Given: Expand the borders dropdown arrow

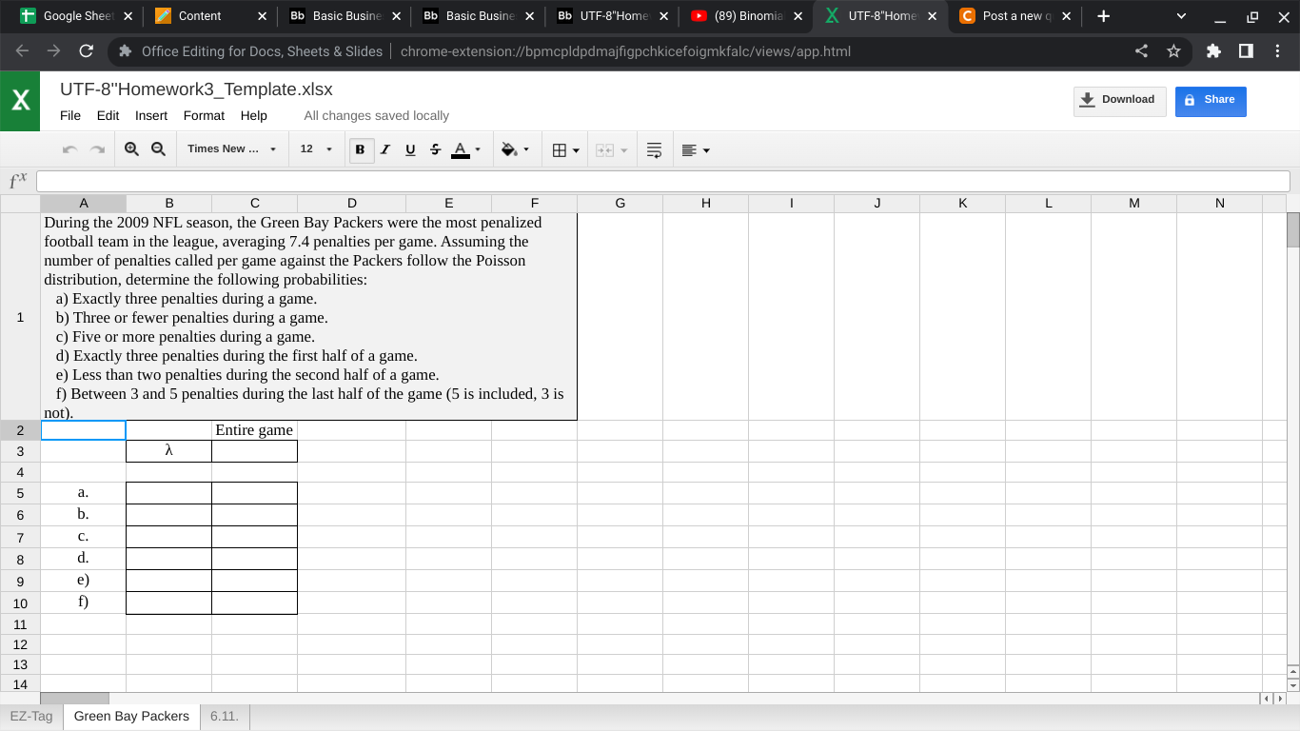Looking at the screenshot, I should click(x=576, y=150).
